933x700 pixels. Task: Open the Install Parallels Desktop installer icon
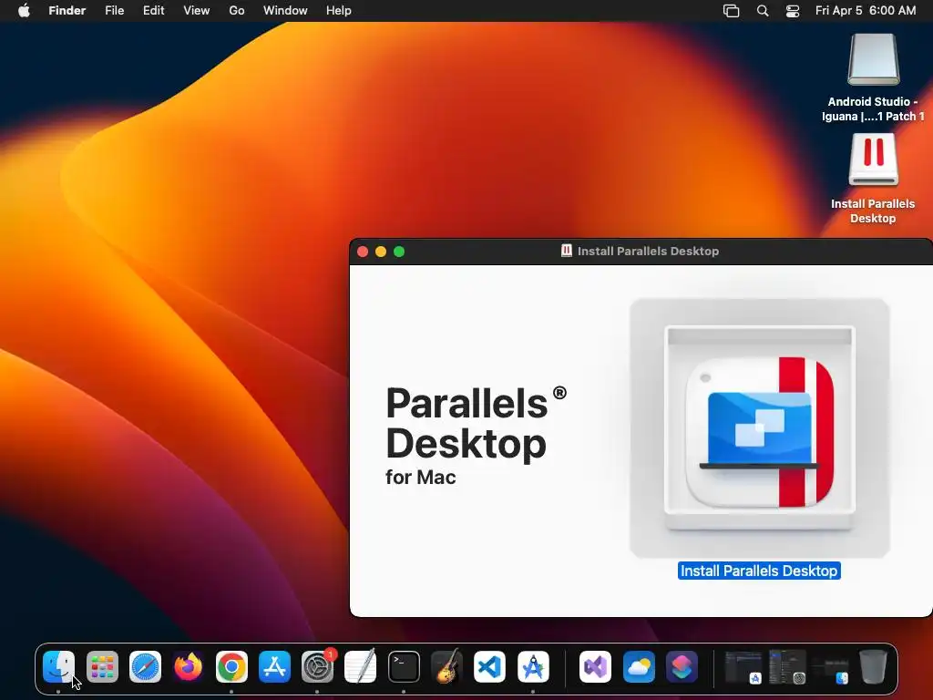coord(759,428)
